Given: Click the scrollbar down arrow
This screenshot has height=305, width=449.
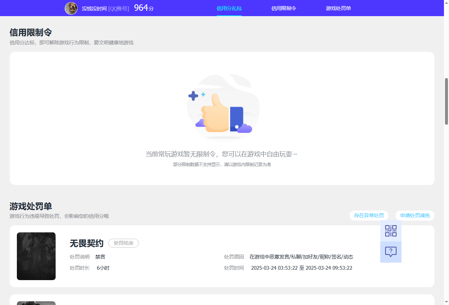Looking at the screenshot, I should click(x=446, y=302).
